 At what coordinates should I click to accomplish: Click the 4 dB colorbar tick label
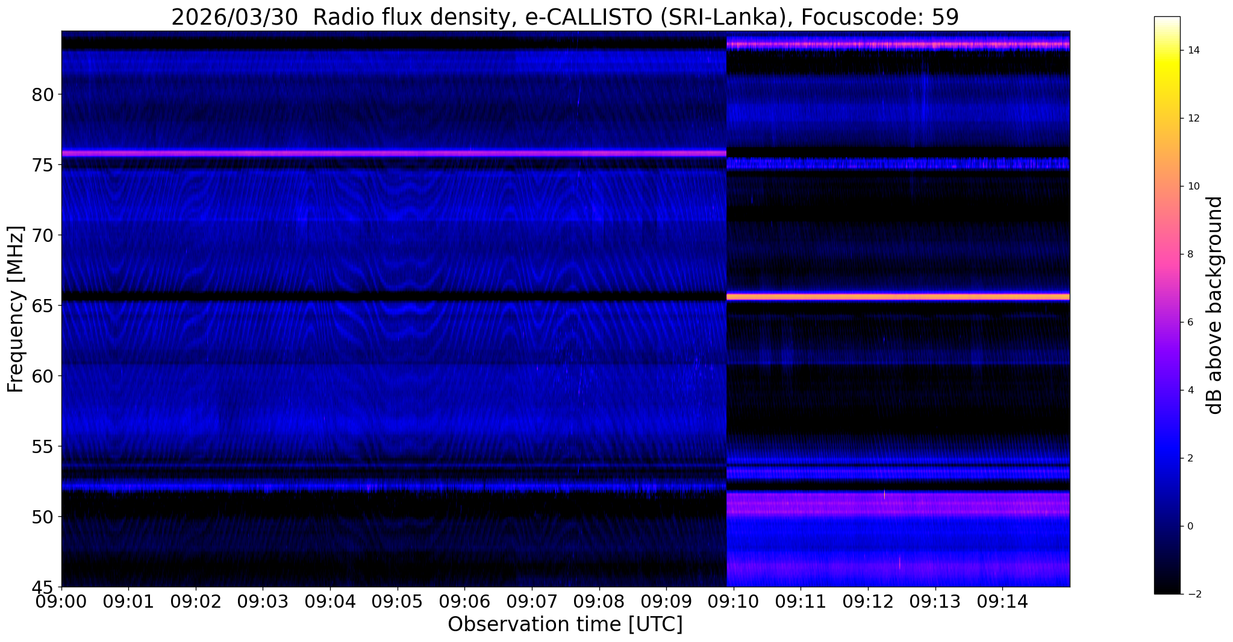tap(1189, 390)
